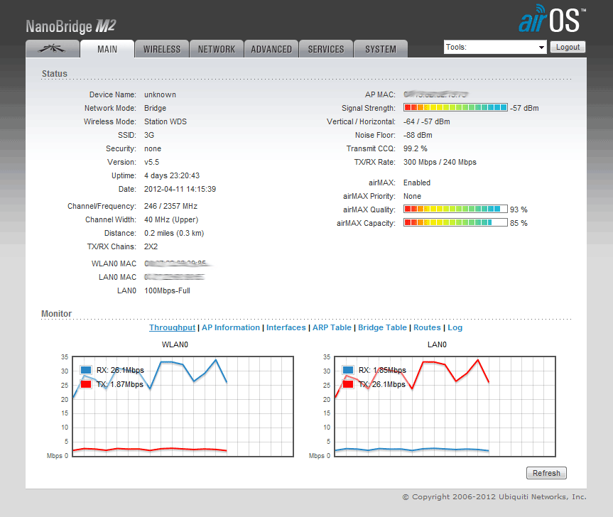Click the Security value 'none'

[x=153, y=148]
